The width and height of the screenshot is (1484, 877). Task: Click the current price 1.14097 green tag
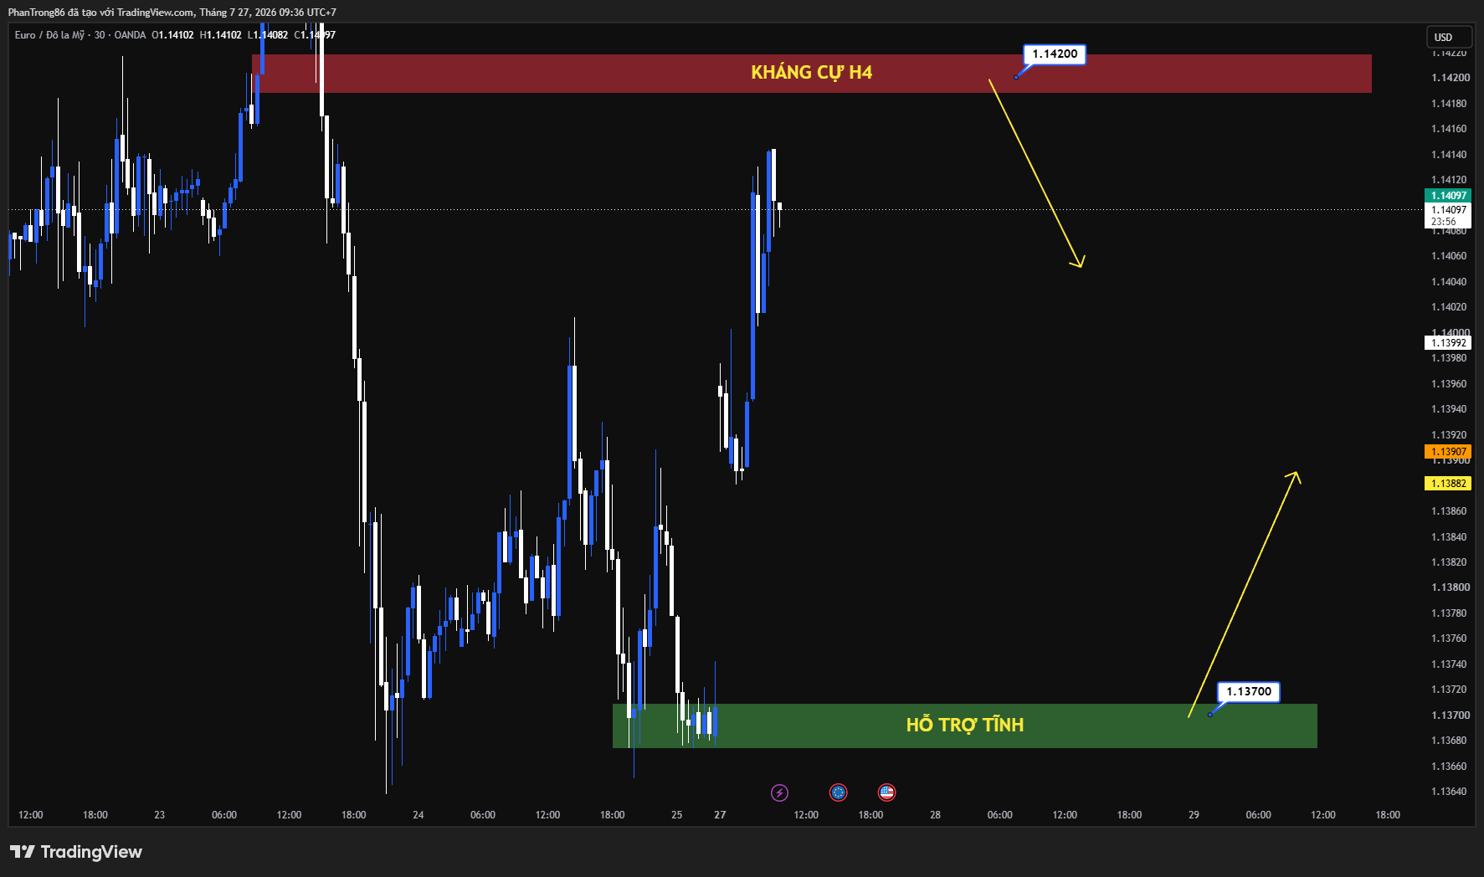(1448, 196)
